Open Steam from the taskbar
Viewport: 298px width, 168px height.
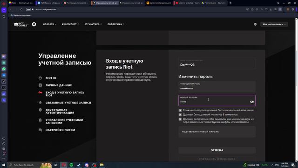coord(79,165)
